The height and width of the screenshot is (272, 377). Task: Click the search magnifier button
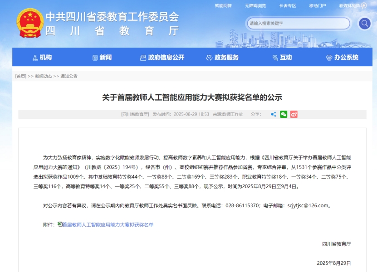click(364, 24)
